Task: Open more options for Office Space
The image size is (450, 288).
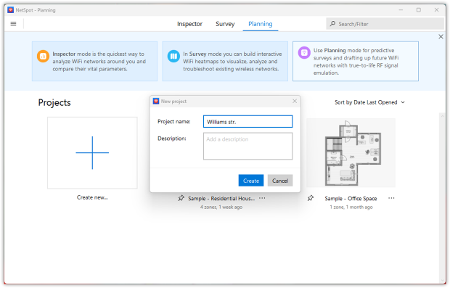Action: click(x=391, y=198)
